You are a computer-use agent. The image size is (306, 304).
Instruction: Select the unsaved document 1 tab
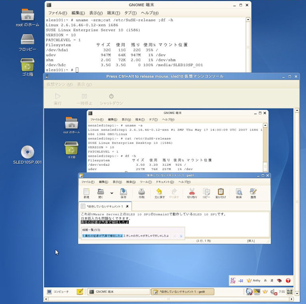coord(105,206)
